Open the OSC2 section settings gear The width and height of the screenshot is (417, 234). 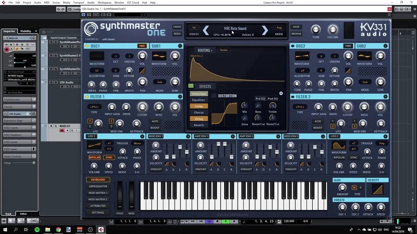pyautogui.click(x=385, y=46)
